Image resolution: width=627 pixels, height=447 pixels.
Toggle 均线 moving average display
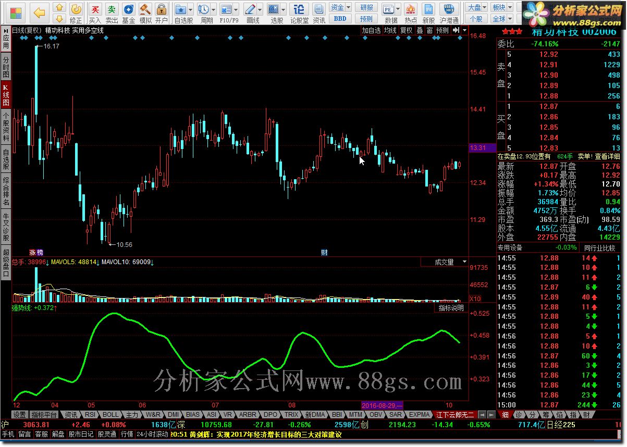[390, 30]
